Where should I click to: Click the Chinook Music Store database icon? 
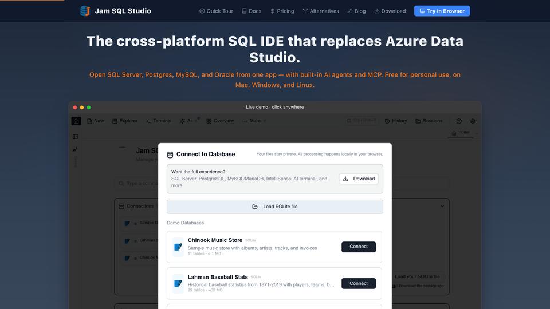tap(178, 247)
